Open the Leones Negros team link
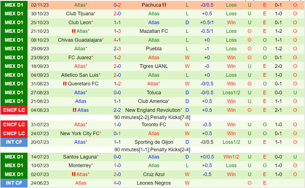The height and width of the screenshot is (188, 305). 154,183
